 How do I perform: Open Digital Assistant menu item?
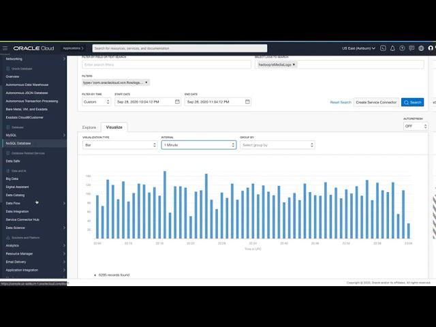coord(17,187)
